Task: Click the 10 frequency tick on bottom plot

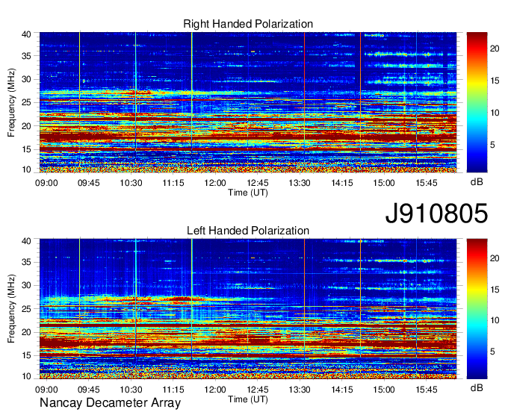Action: coord(26,376)
